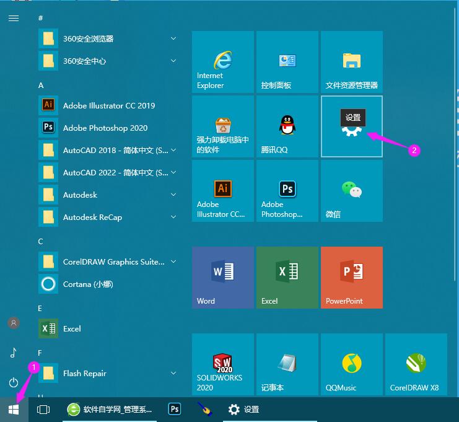Click the paintbrush taskbar icon
Viewport: 459px width, 422px height.
point(204,409)
